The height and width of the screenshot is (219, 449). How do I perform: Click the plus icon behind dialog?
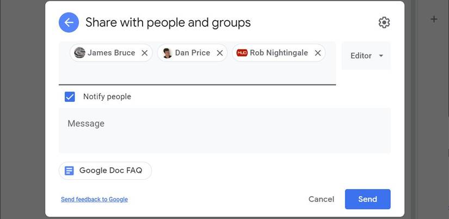pos(434,20)
